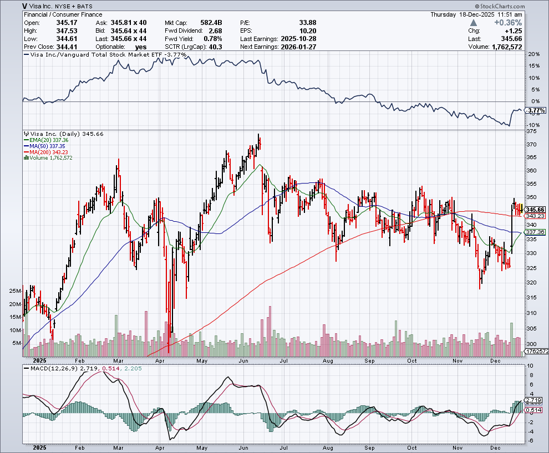549x453 pixels.
Task: Click the MACD(12,26,9) indicator label
Action: coord(53,368)
